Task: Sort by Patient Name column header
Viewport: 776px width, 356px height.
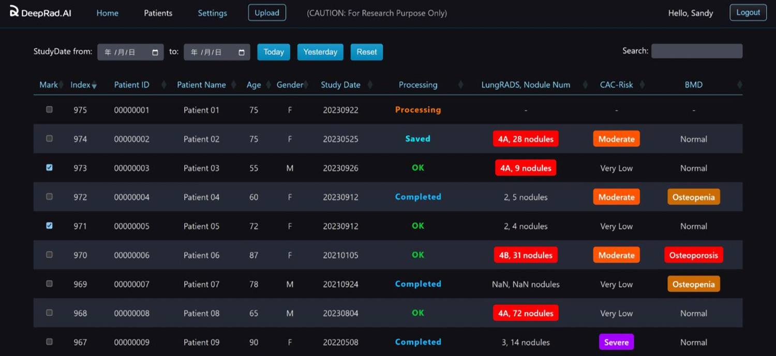Action: [x=201, y=85]
